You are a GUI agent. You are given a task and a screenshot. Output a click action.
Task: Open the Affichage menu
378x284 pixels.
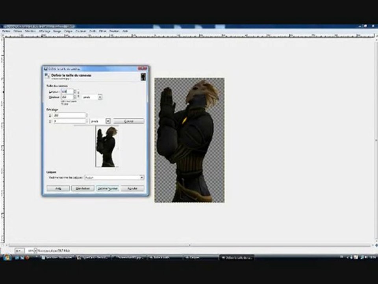44,32
